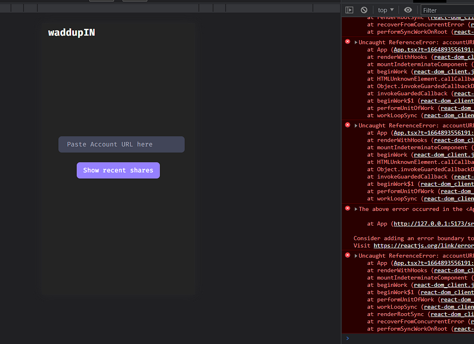Toggle the console sidebar panel icon
Screen dimensions: 474x344
(349, 10)
